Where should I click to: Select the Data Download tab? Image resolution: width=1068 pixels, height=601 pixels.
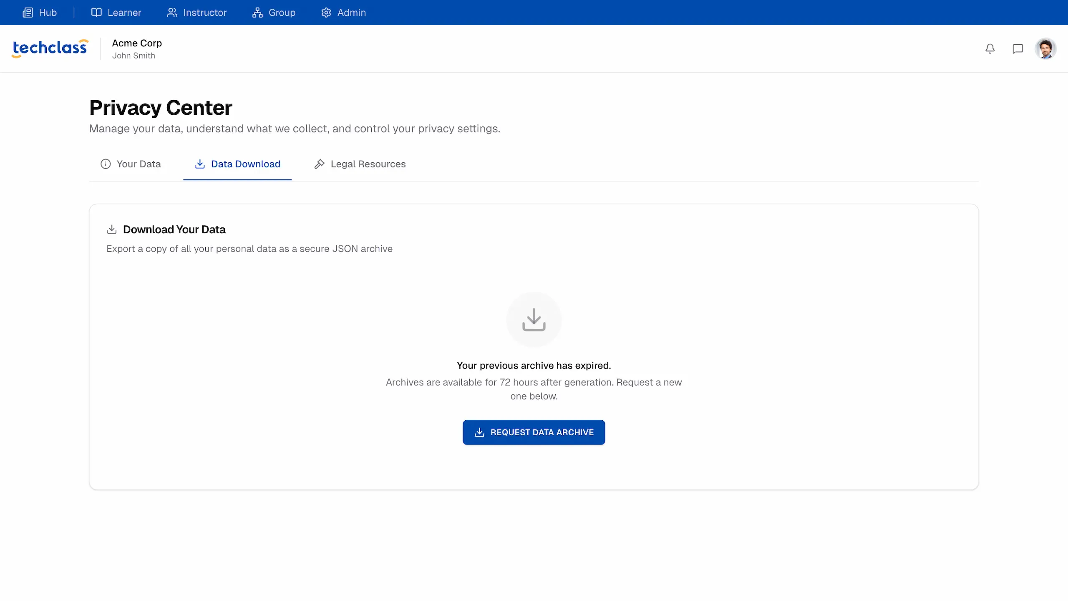click(237, 164)
